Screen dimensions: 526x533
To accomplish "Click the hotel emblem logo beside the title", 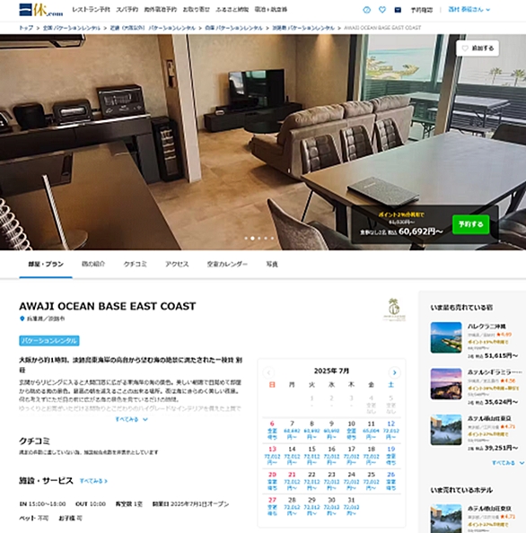I will click(x=394, y=309).
